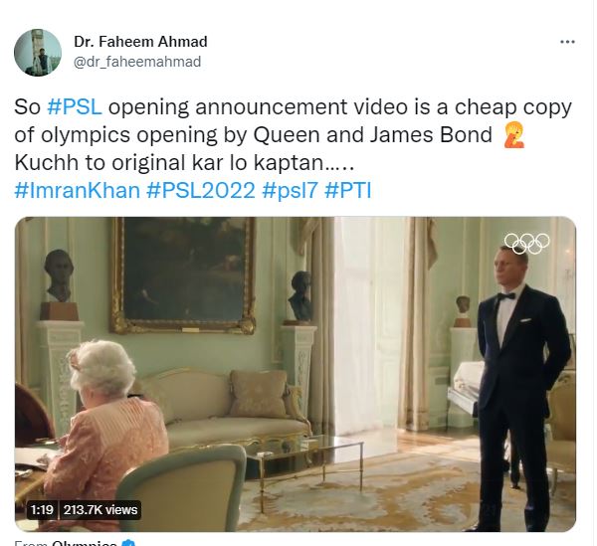Viewport: 597px width, 546px height.
Task: Click the Olympic rings watermark on video
Action: click(527, 243)
